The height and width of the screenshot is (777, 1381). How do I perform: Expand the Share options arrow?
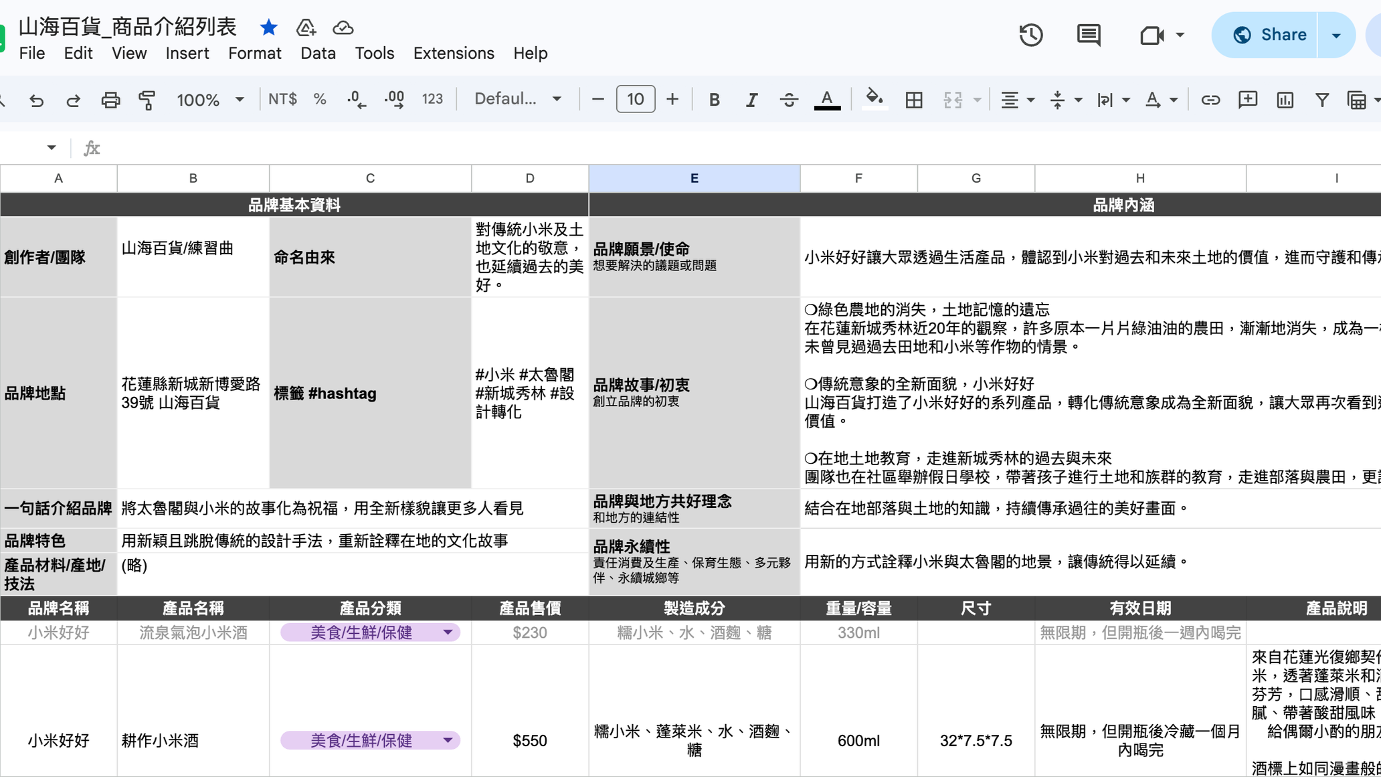(1336, 35)
